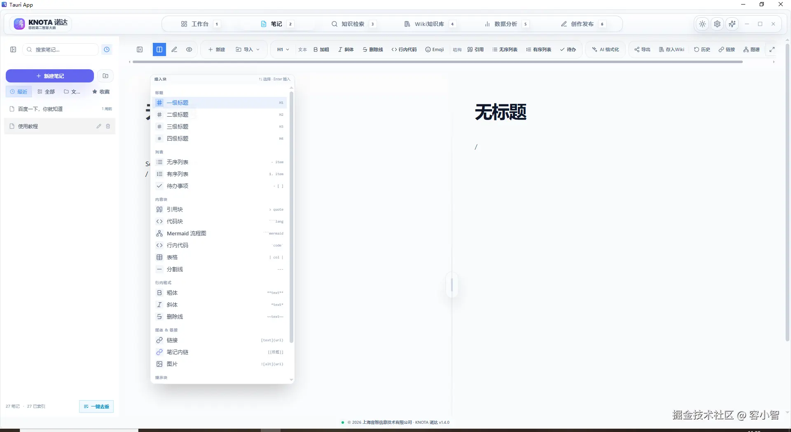The width and height of the screenshot is (791, 432).
Task: Filter notes by 最近
Action: (x=19, y=92)
